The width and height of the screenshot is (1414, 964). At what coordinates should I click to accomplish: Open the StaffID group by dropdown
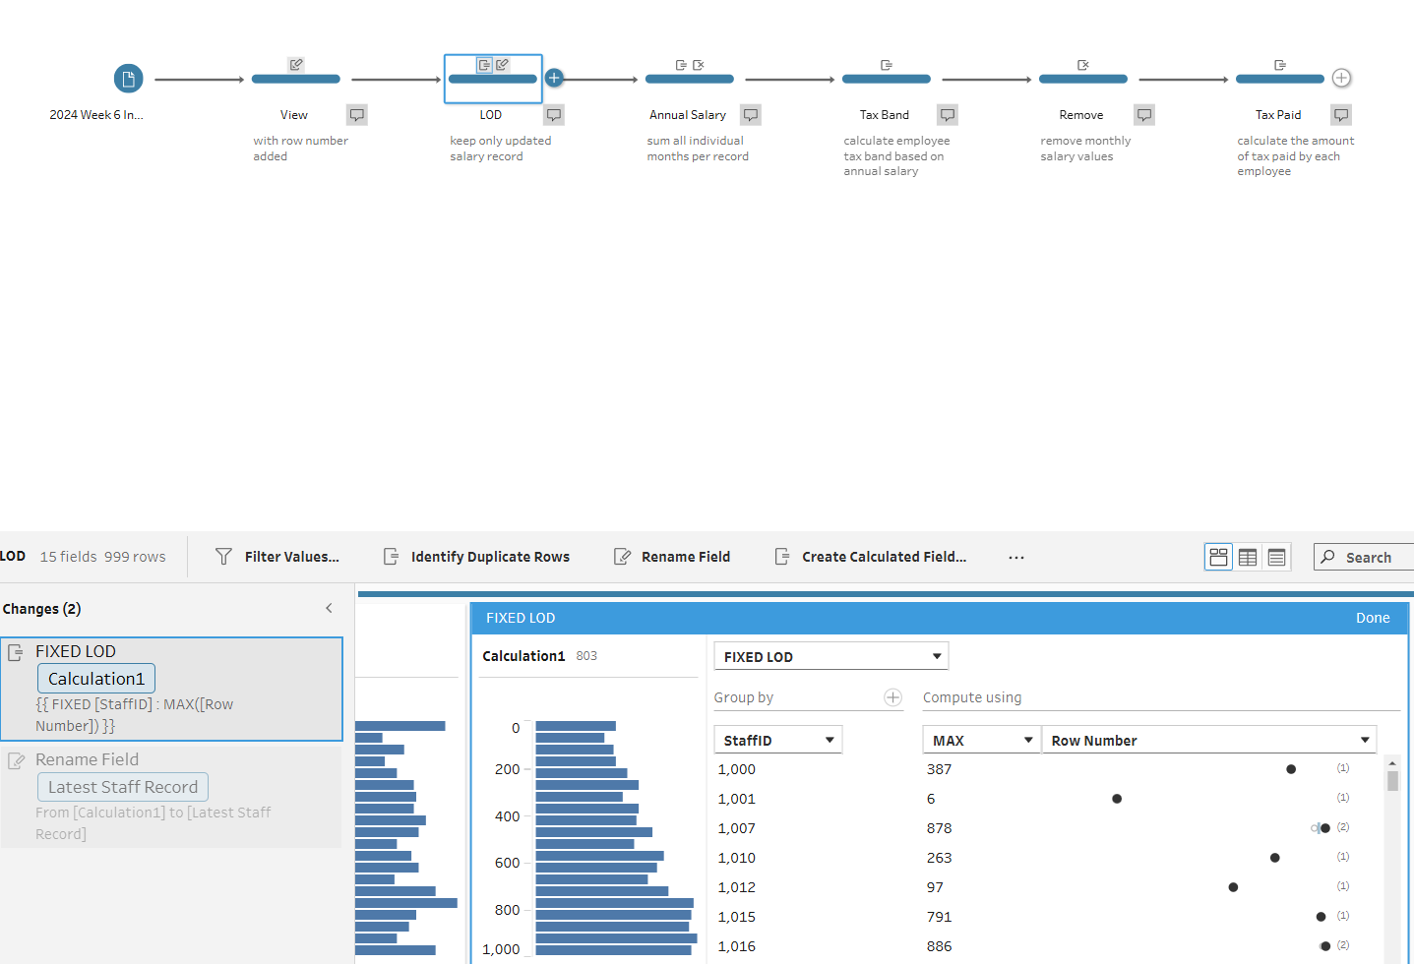[x=777, y=740]
